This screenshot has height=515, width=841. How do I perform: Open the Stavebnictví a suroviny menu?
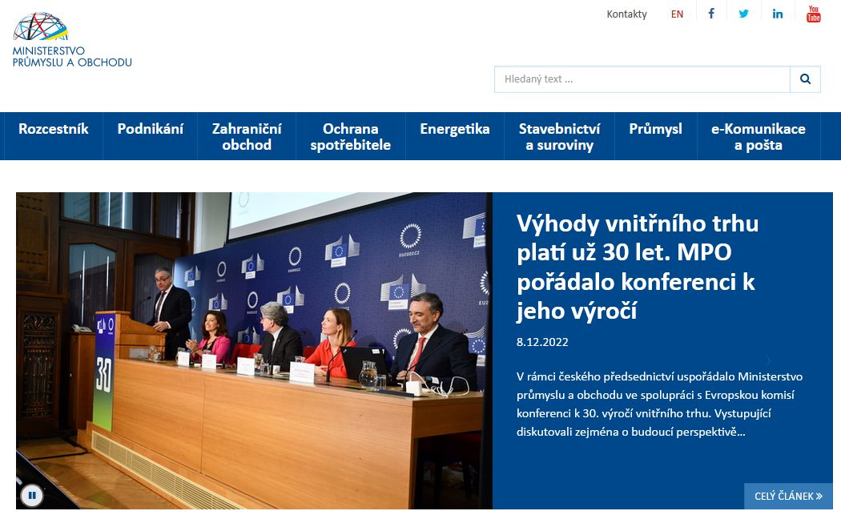click(559, 136)
